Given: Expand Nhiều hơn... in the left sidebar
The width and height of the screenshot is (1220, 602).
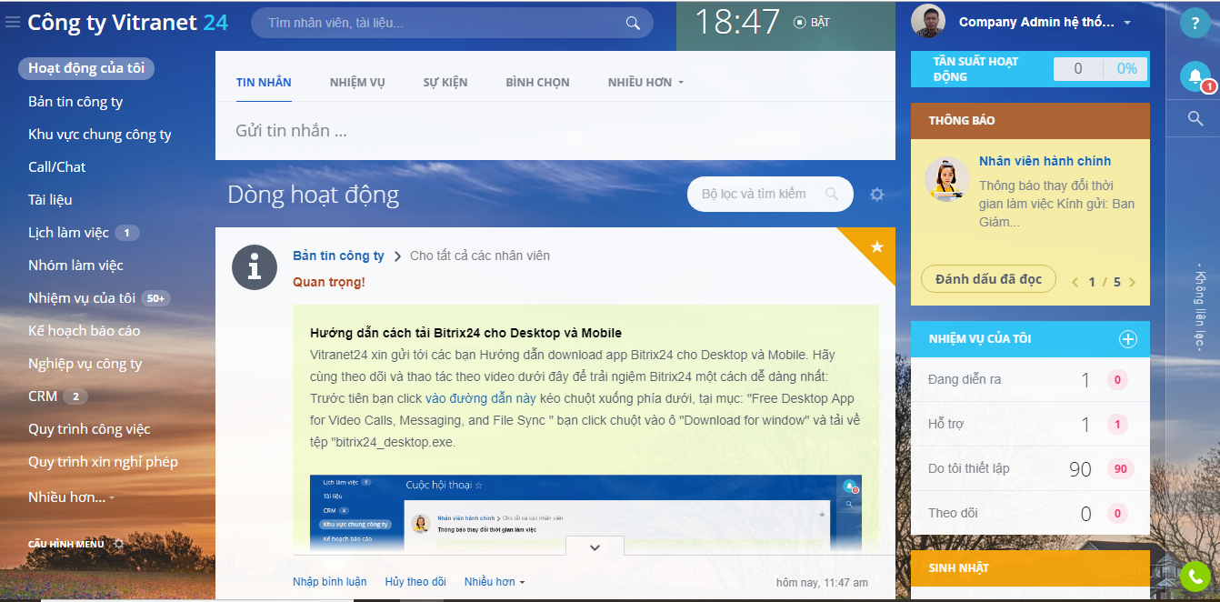Looking at the screenshot, I should click(x=72, y=497).
